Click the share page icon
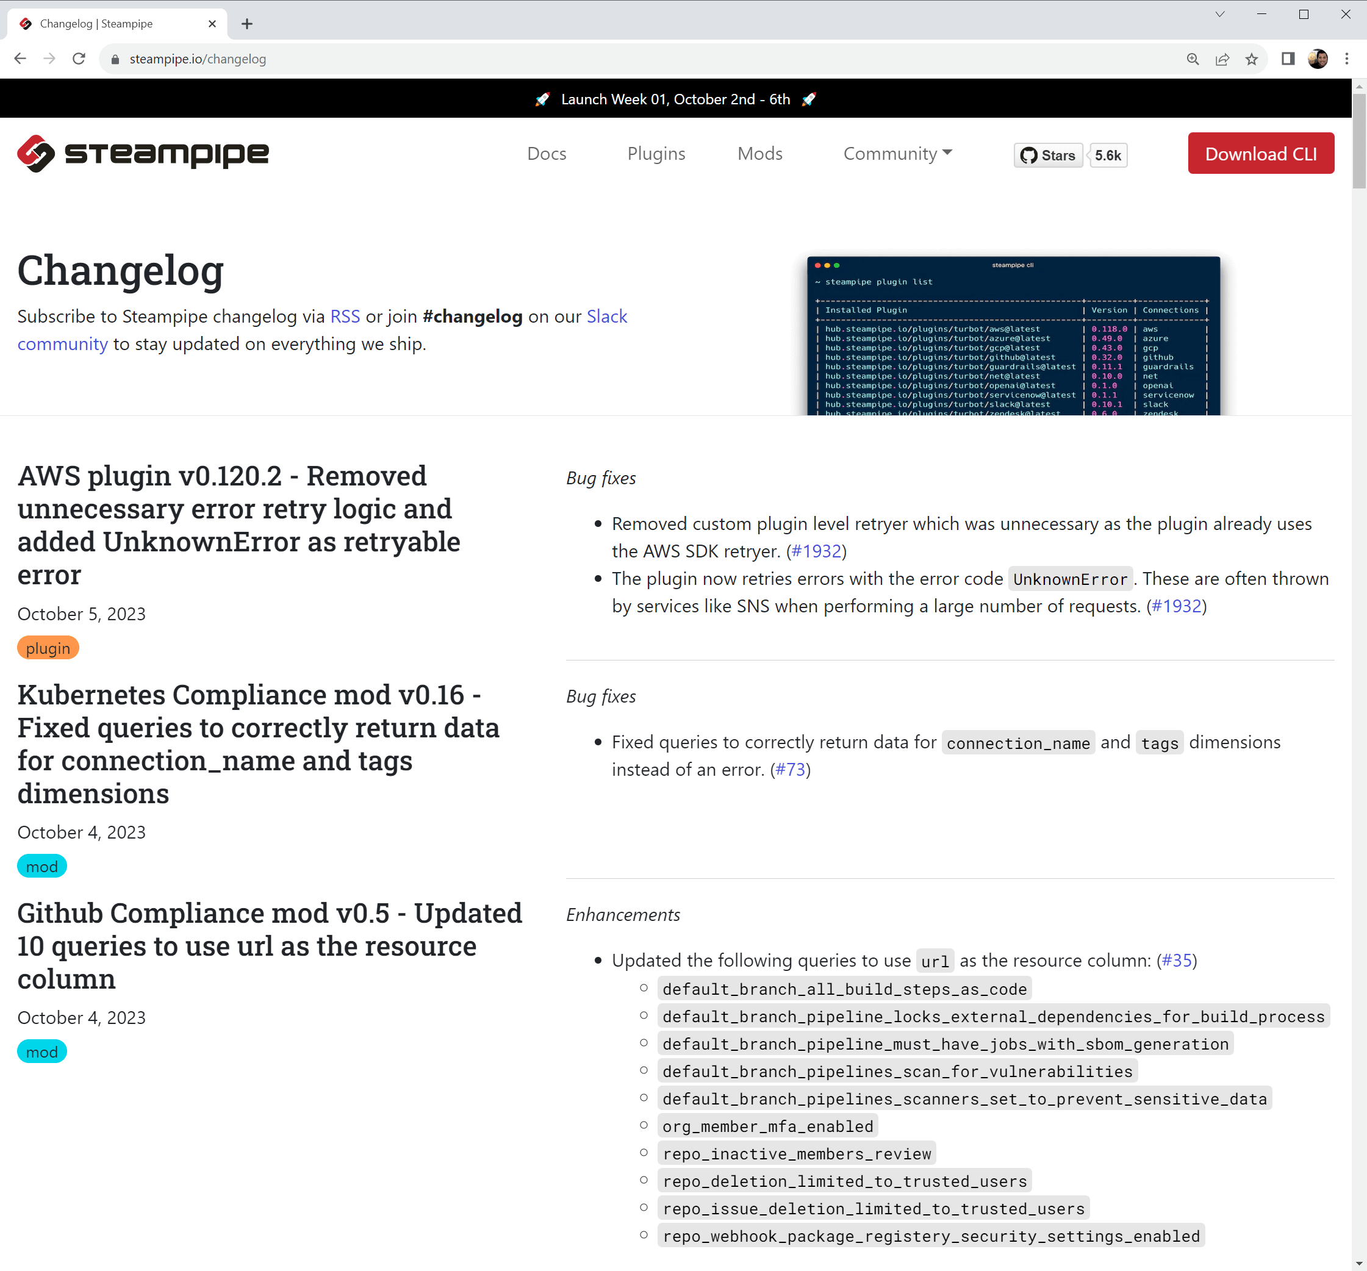1367x1271 pixels. pyautogui.click(x=1222, y=59)
